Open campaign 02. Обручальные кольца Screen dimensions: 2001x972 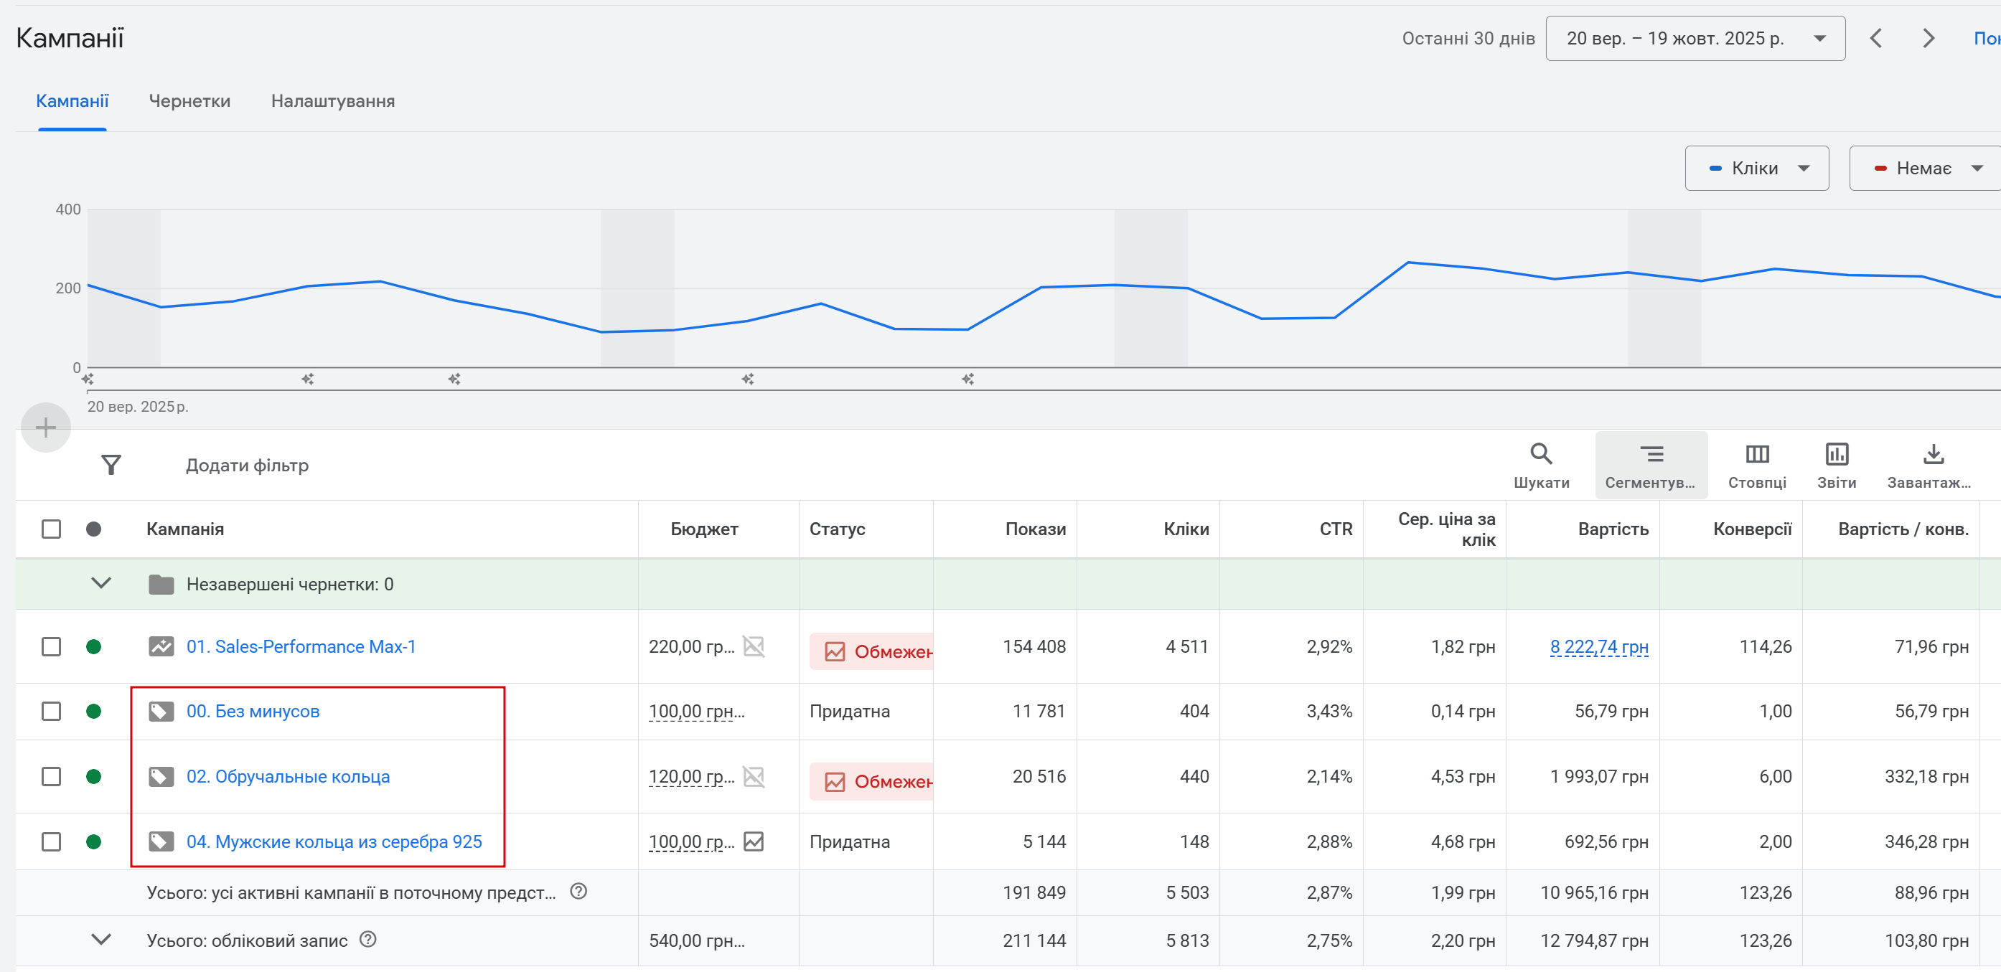pos(287,776)
